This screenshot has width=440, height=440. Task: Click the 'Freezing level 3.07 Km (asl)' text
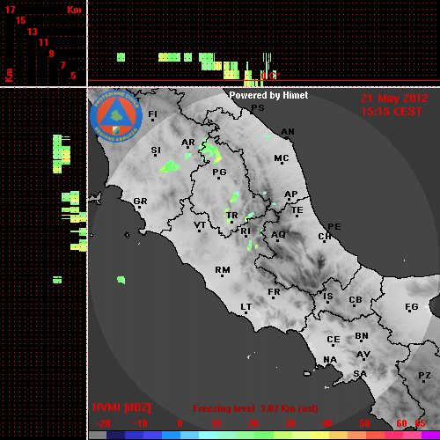[255, 408]
